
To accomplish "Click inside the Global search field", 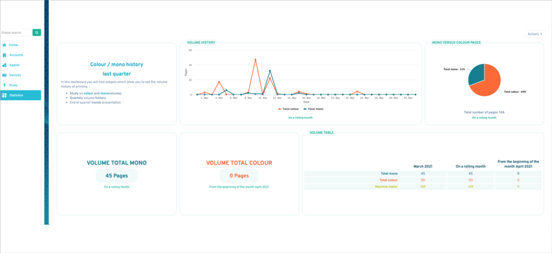I will point(16,33).
